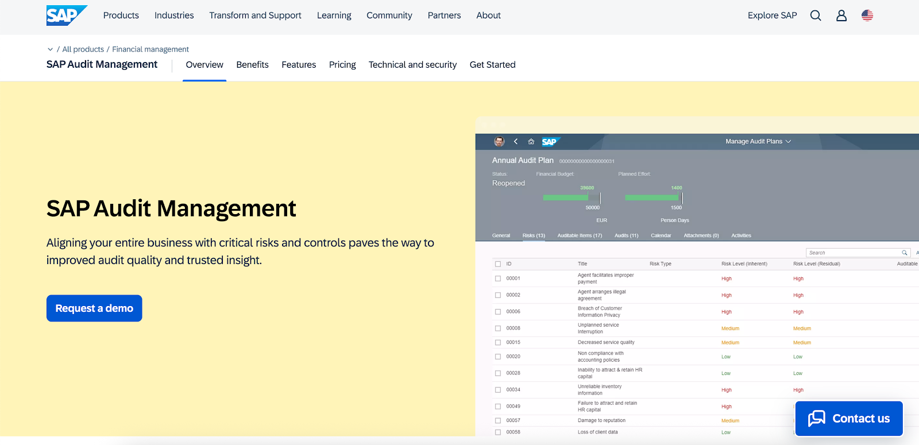Click Risk Level (Inherent) column header
919x445 pixels.
pos(744,264)
